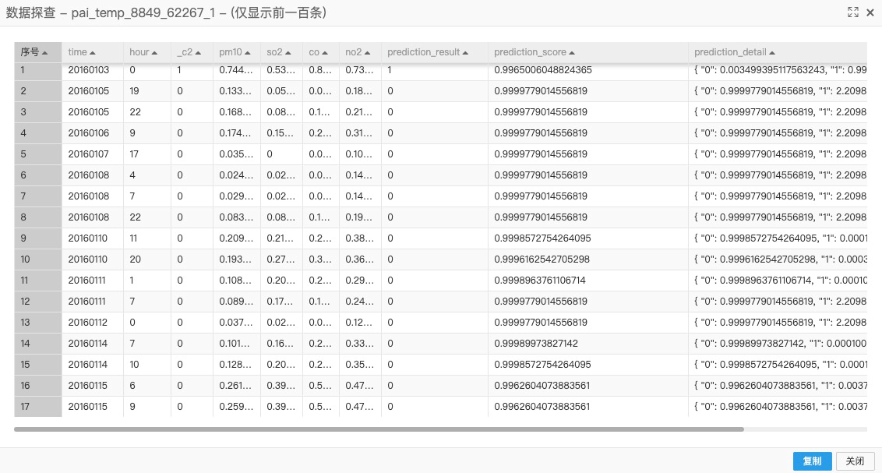The image size is (882, 473).
Task: Sort by prediction_detail column arrow
Action: pyautogui.click(x=771, y=53)
